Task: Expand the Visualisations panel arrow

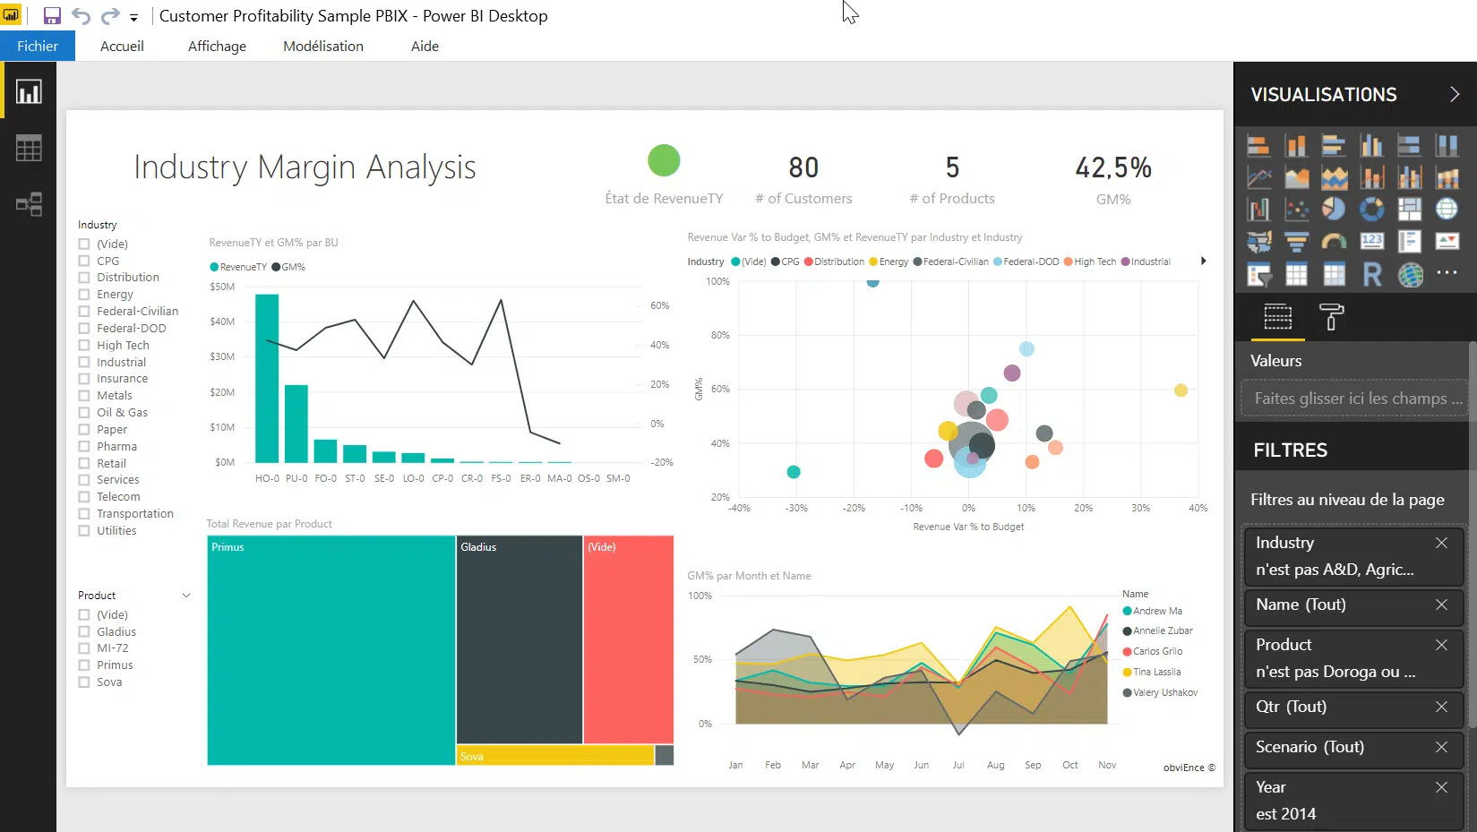Action: pyautogui.click(x=1455, y=94)
